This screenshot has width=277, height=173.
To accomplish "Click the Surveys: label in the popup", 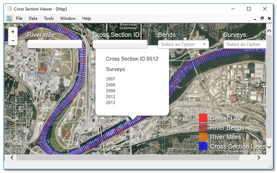I will tap(116, 69).
